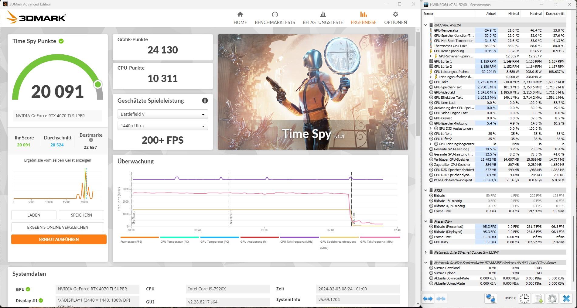
Task: Click the Durchschnitt column header in HWiNFO
Action: pos(555,14)
